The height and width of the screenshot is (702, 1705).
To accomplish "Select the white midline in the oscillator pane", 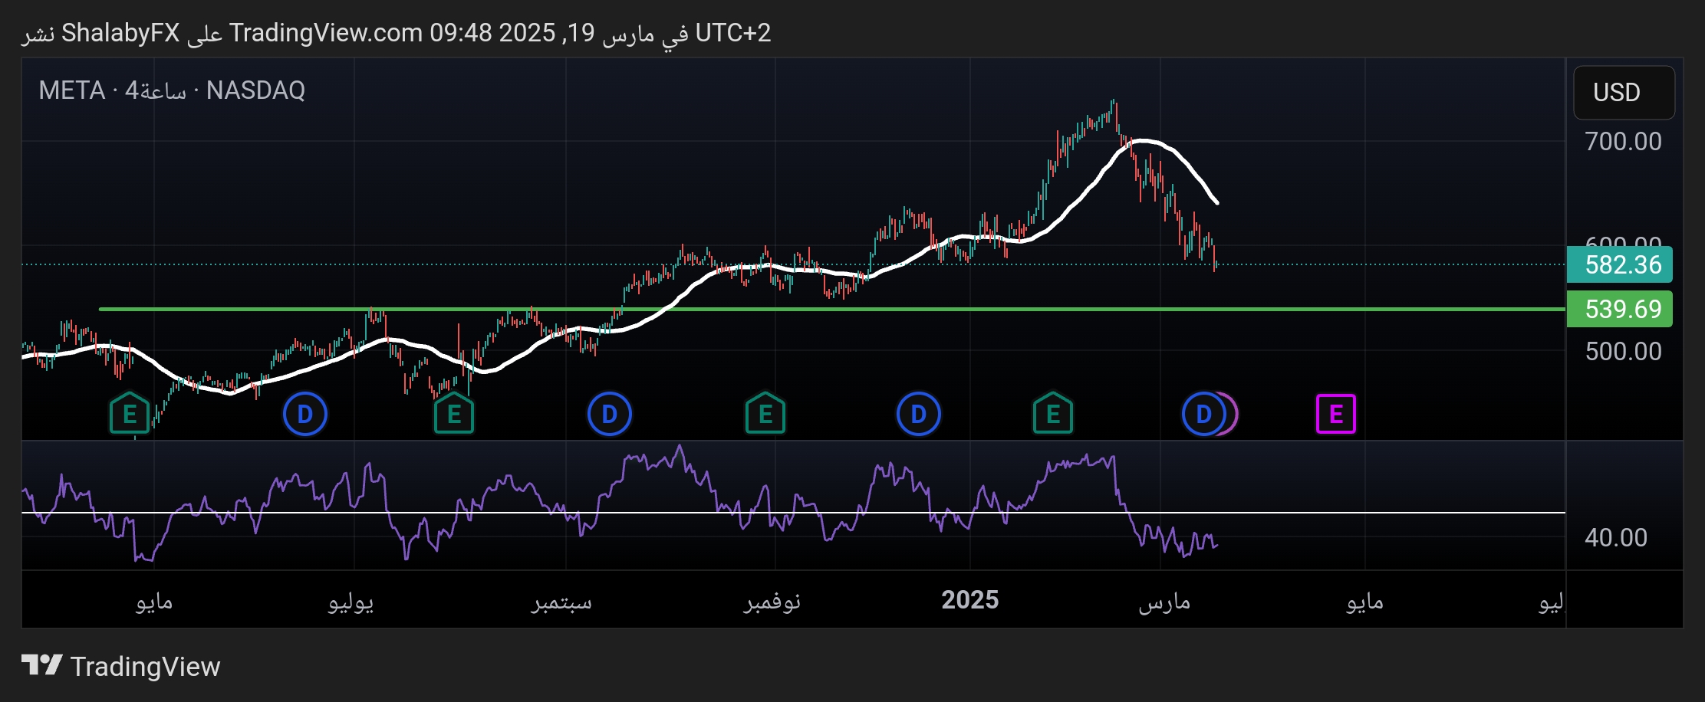I will click(793, 513).
